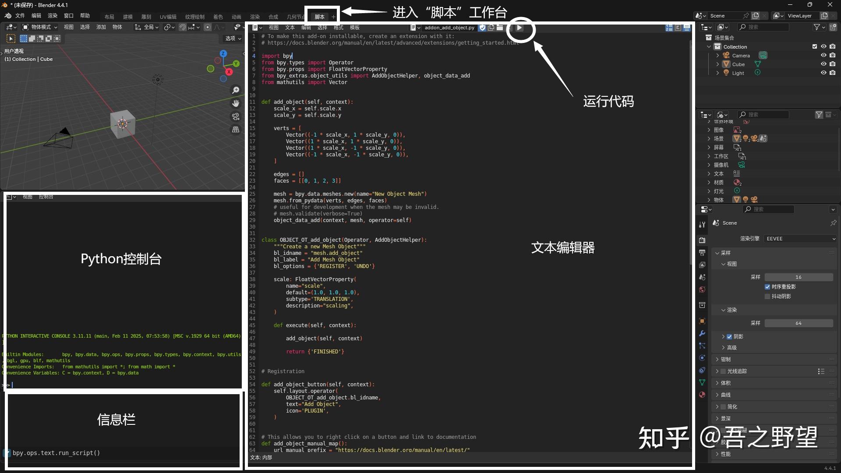The width and height of the screenshot is (841, 473).
Task: Open the 渲染引擎 EEVEE dropdown
Action: (x=799, y=239)
